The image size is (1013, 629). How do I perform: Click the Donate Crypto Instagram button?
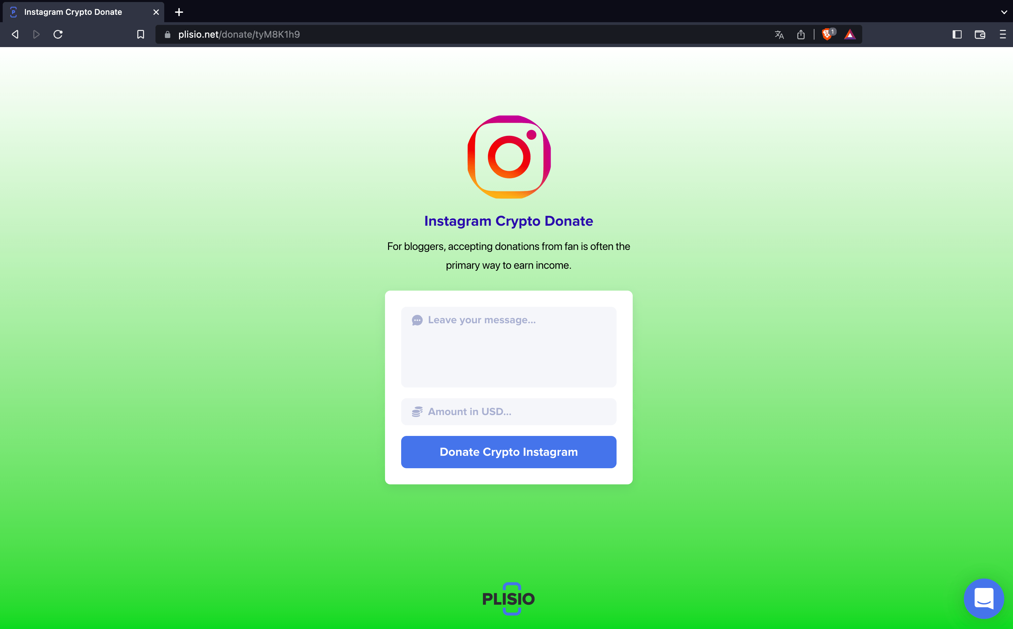[x=508, y=451]
